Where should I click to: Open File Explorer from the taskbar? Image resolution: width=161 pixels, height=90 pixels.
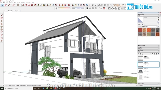51,88
